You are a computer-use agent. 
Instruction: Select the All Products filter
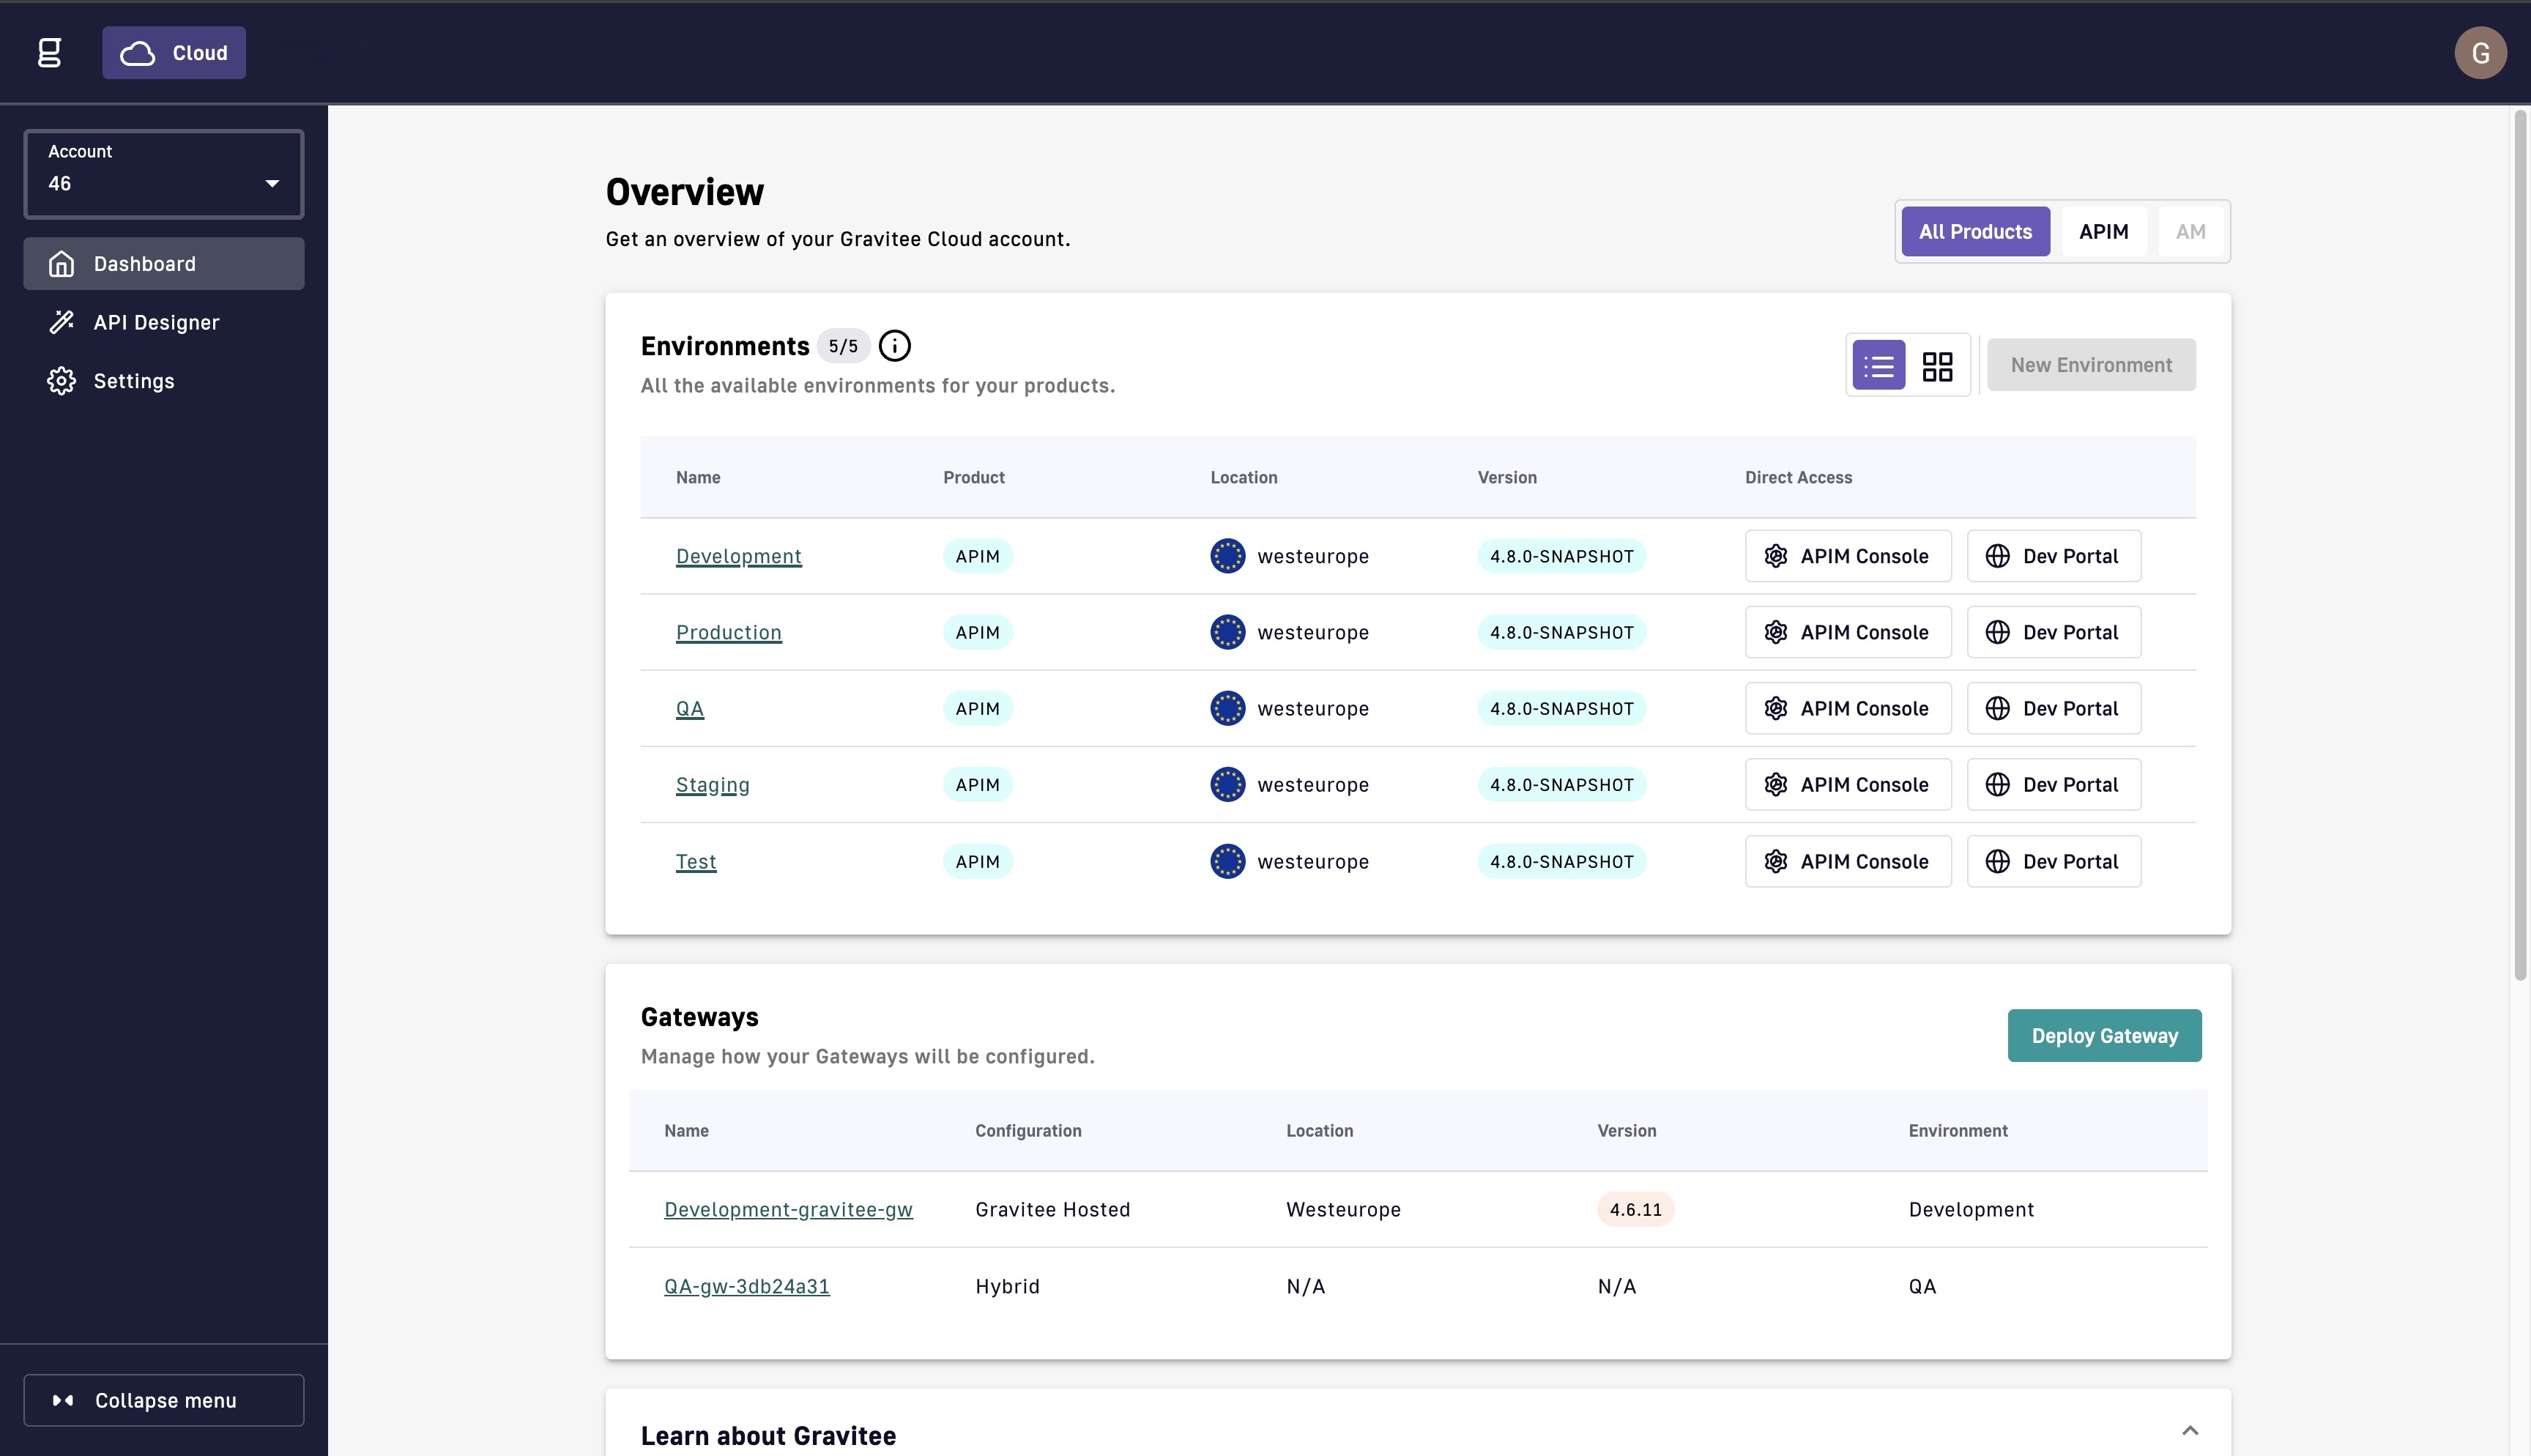point(1974,232)
